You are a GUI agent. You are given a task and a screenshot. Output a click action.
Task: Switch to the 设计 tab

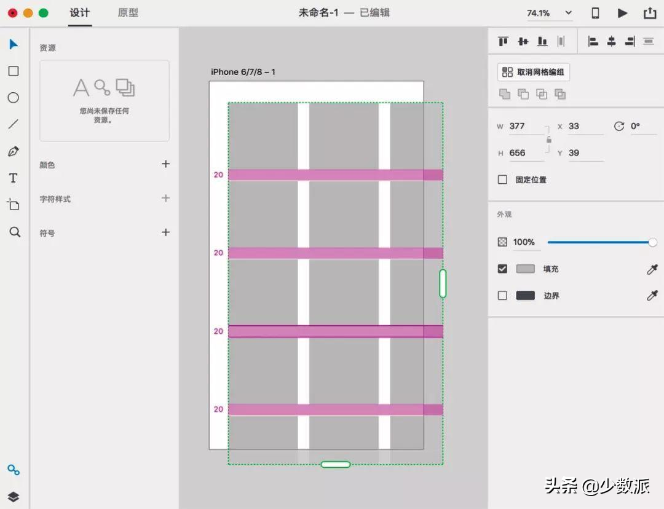coord(79,13)
